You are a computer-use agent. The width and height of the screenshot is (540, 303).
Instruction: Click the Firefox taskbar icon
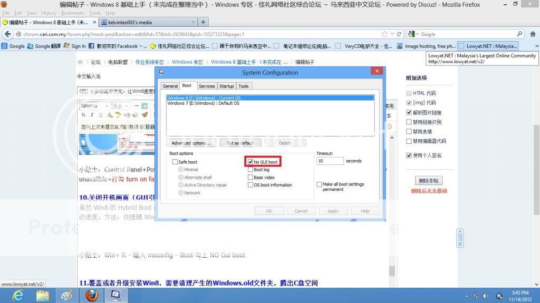pos(91,295)
